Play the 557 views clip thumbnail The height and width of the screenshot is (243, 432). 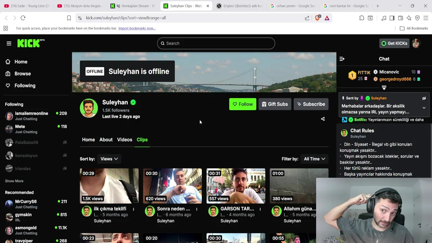(x=236, y=186)
